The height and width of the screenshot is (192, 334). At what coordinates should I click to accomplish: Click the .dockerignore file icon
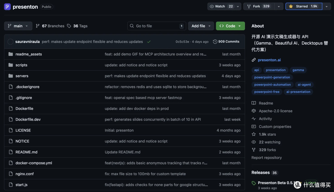(11, 86)
